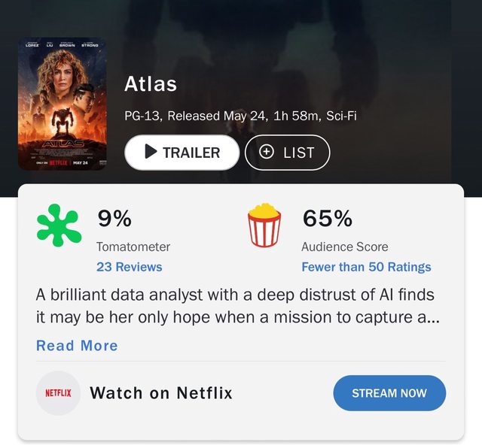Click the Atlas movie title

151,83
